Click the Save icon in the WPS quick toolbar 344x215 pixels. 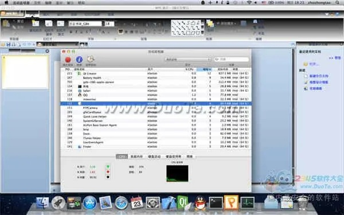(x=9, y=45)
